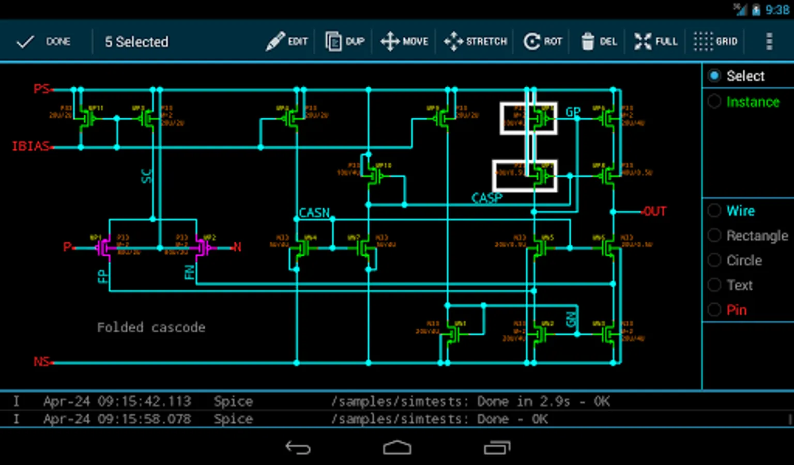Click the SC net label
This screenshot has width=794, height=465.
pos(146,176)
